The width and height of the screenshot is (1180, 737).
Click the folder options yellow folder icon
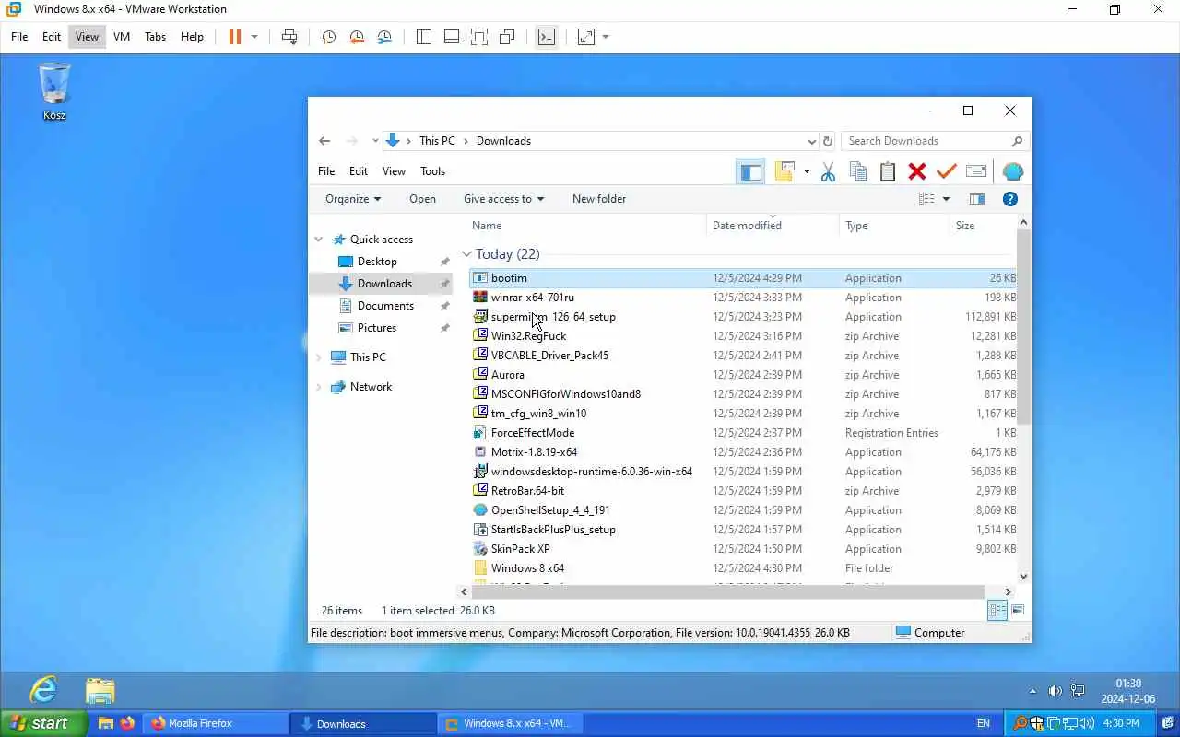pyautogui.click(x=785, y=171)
